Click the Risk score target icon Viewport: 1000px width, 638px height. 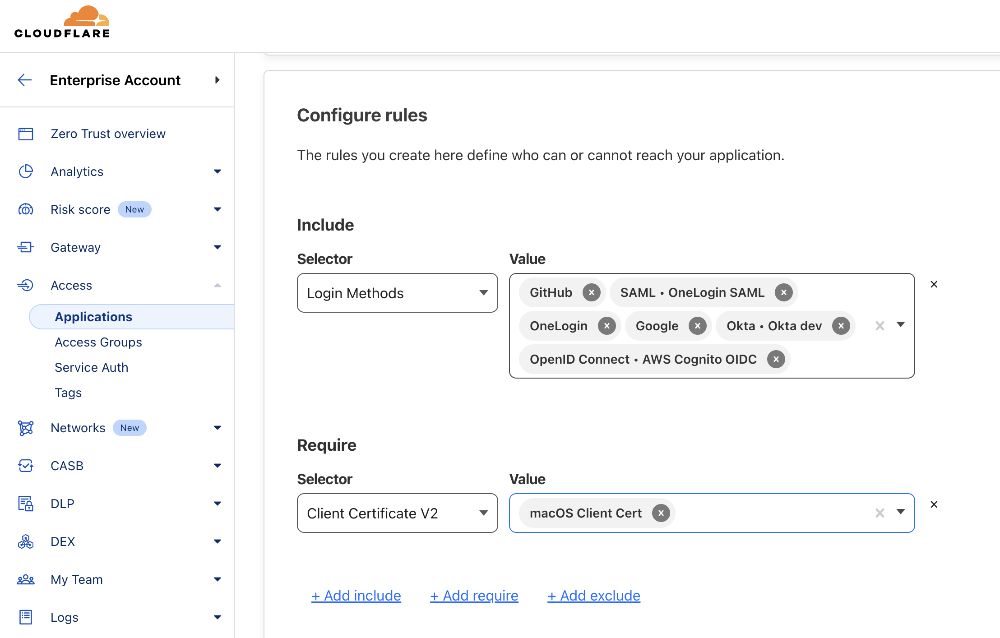(x=26, y=209)
